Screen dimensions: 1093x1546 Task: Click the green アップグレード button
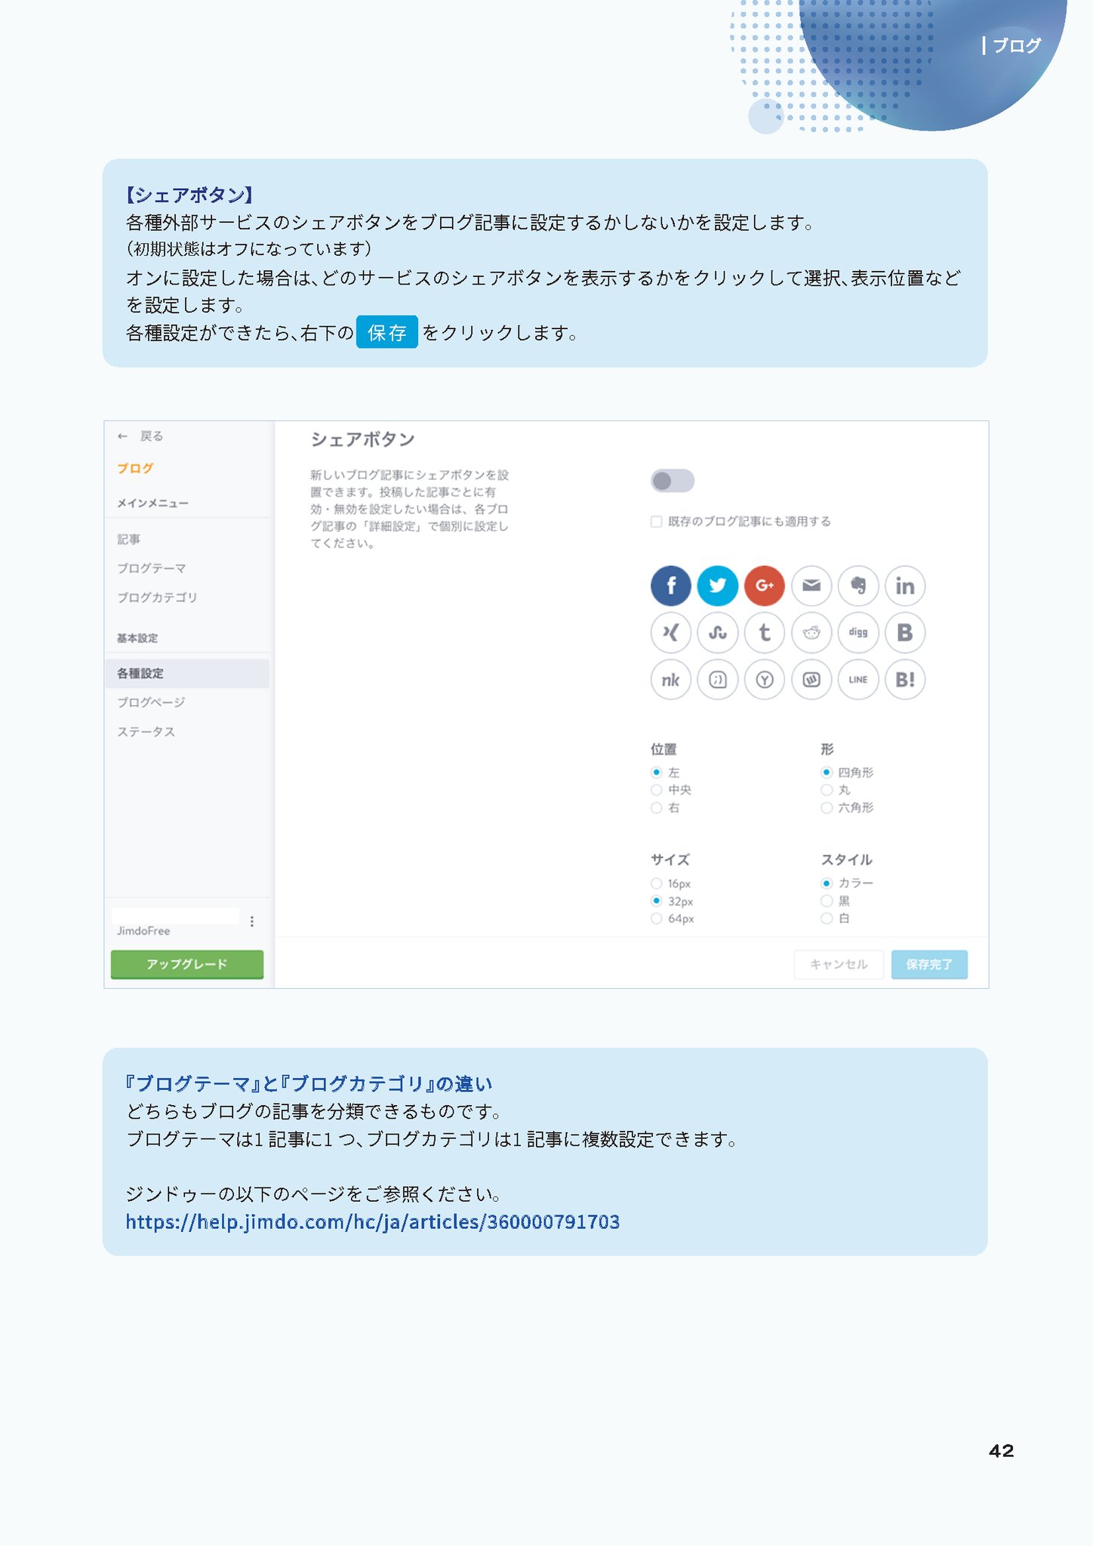click(187, 964)
